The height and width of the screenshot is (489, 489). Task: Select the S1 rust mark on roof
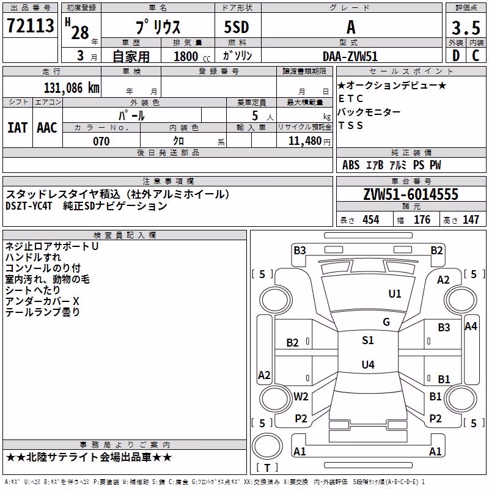368,340
